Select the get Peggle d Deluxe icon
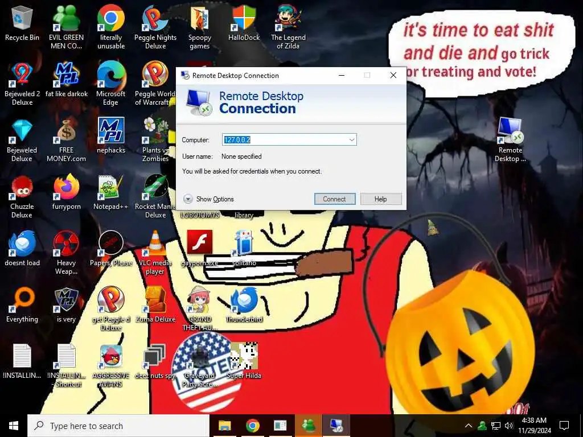The width and height of the screenshot is (583, 437). click(x=111, y=309)
